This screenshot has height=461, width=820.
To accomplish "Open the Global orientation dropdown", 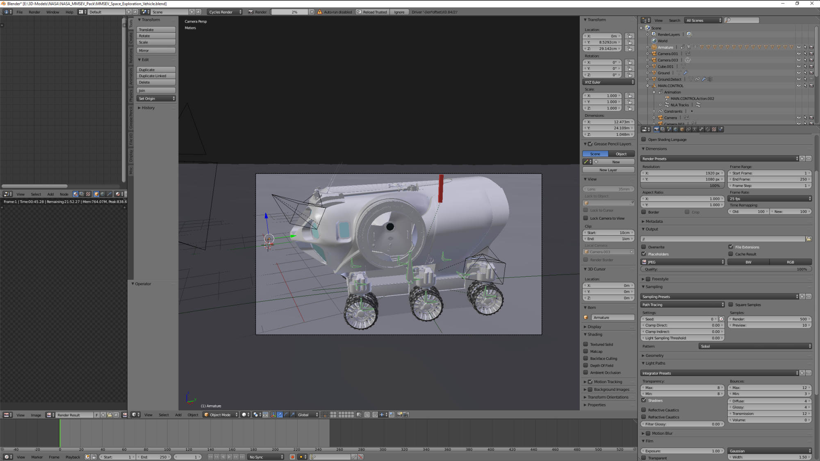I will point(307,415).
